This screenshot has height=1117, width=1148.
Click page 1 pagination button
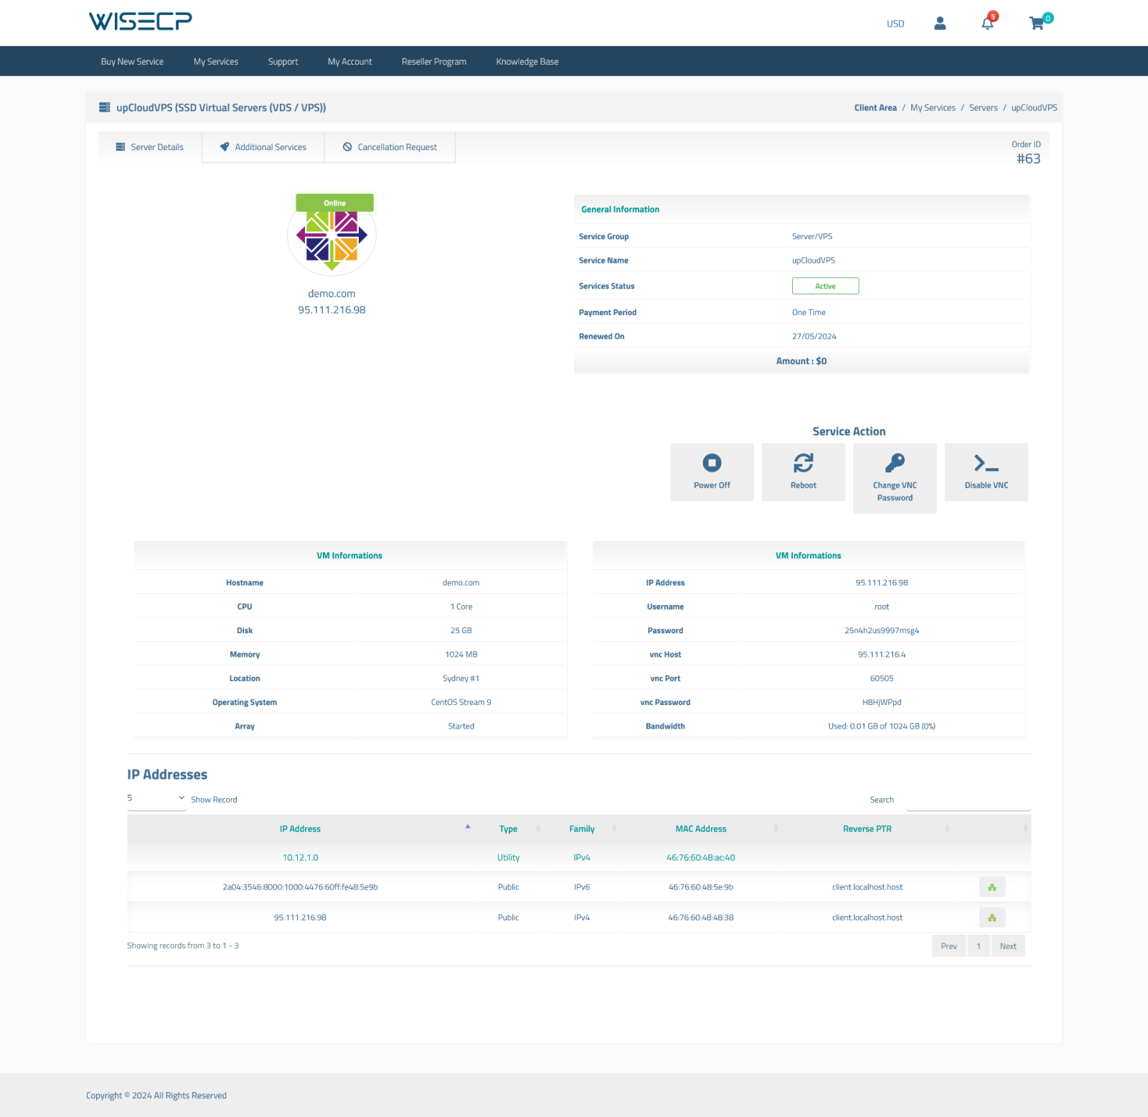[979, 946]
